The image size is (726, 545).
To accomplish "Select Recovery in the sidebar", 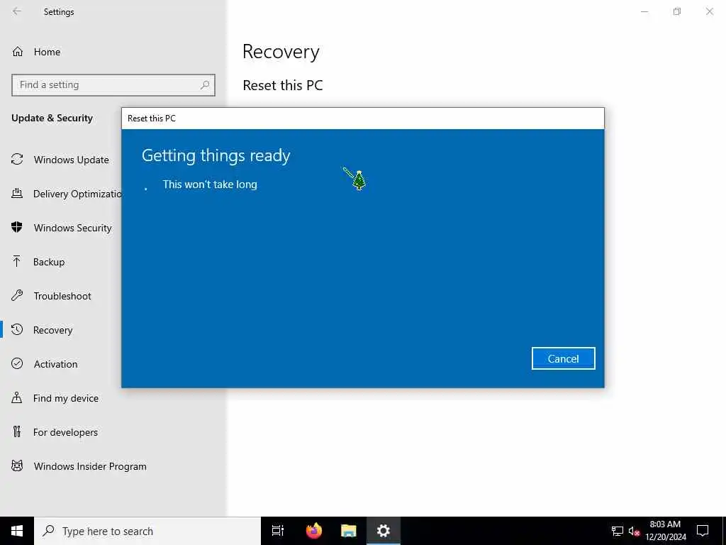I will (52, 330).
